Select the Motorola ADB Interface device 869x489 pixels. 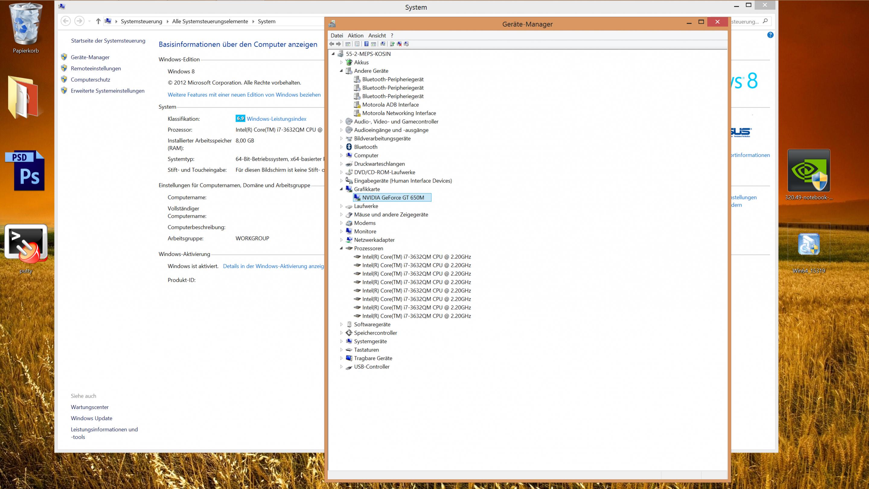390,105
